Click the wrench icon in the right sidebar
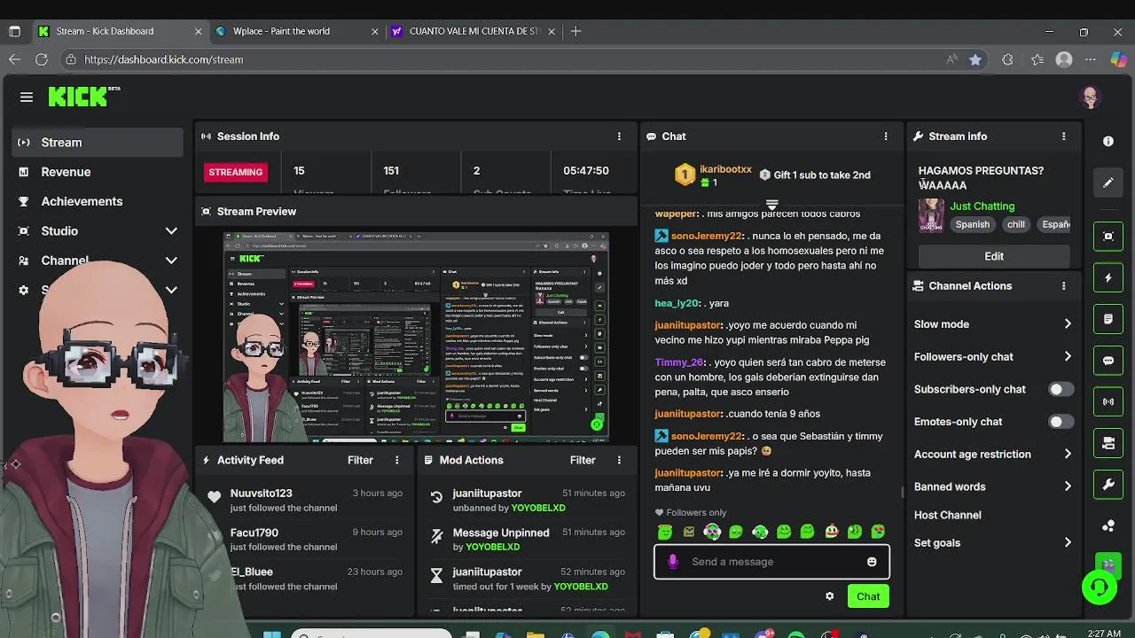This screenshot has width=1135, height=638. point(1108,485)
